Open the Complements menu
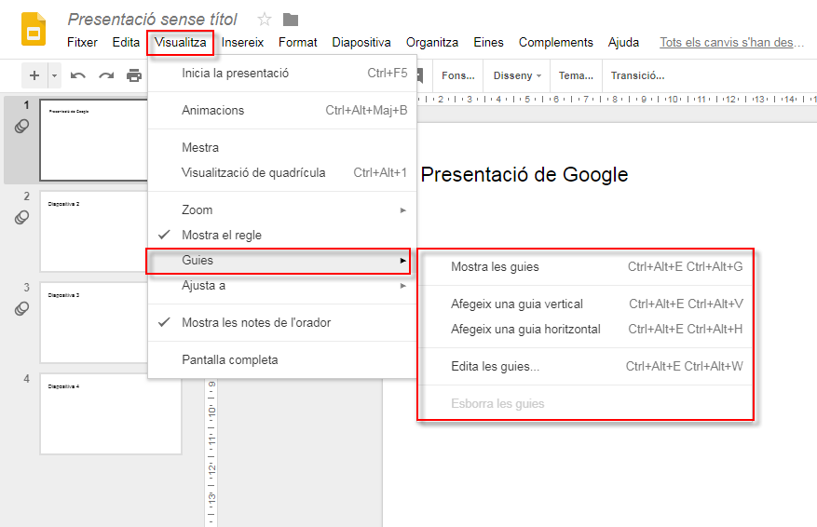This screenshot has height=527, width=817. [555, 42]
